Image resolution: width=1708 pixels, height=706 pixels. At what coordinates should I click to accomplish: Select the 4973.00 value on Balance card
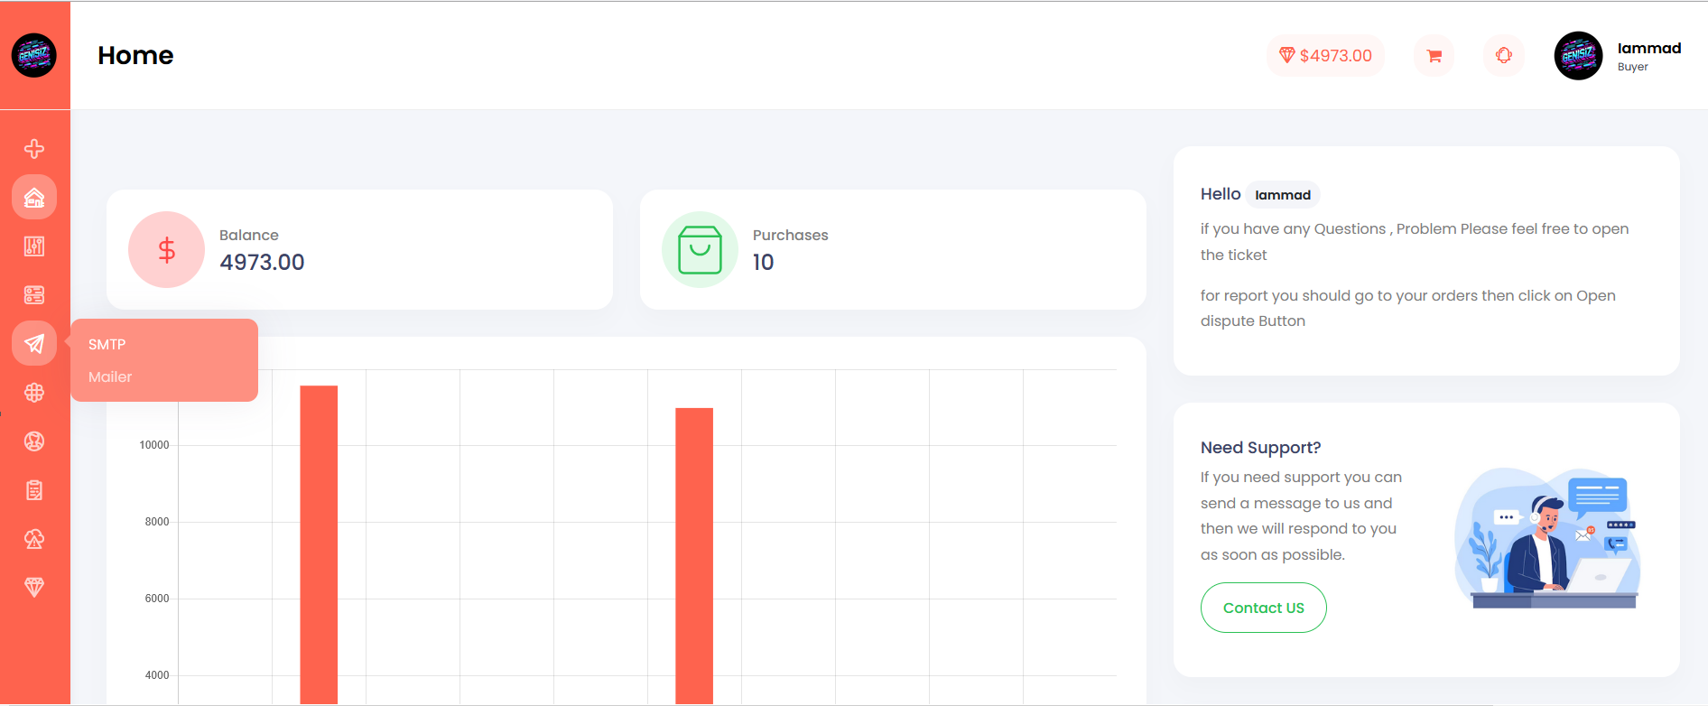point(262,262)
